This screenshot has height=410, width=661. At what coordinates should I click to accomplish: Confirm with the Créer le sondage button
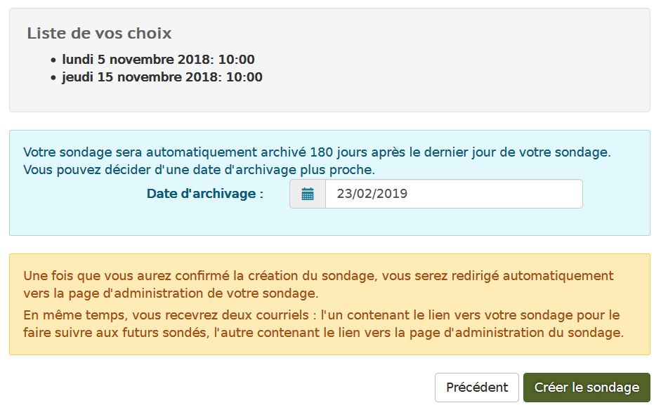click(x=587, y=388)
